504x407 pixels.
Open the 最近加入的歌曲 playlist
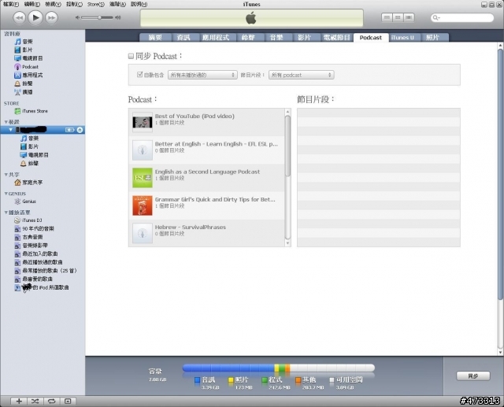(36, 253)
